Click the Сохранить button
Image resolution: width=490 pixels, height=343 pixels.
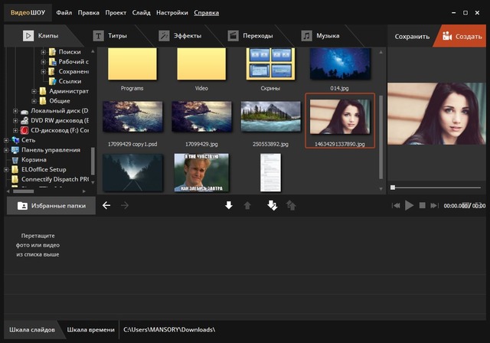click(x=411, y=36)
